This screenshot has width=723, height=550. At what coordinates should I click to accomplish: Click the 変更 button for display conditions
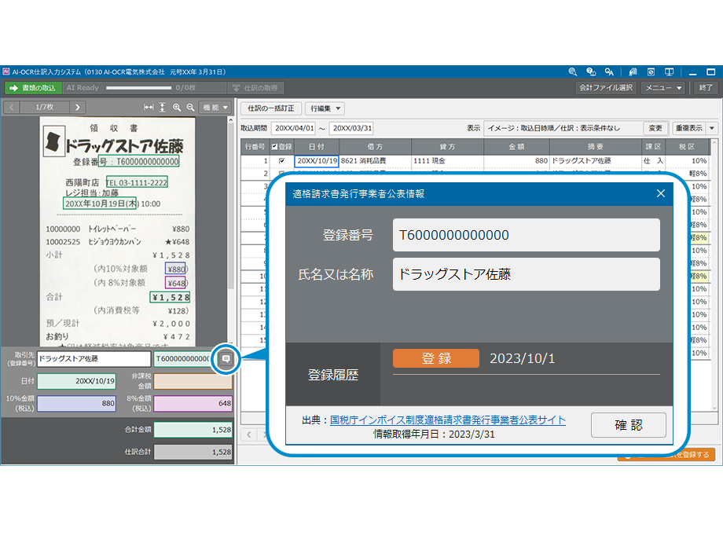(x=655, y=128)
